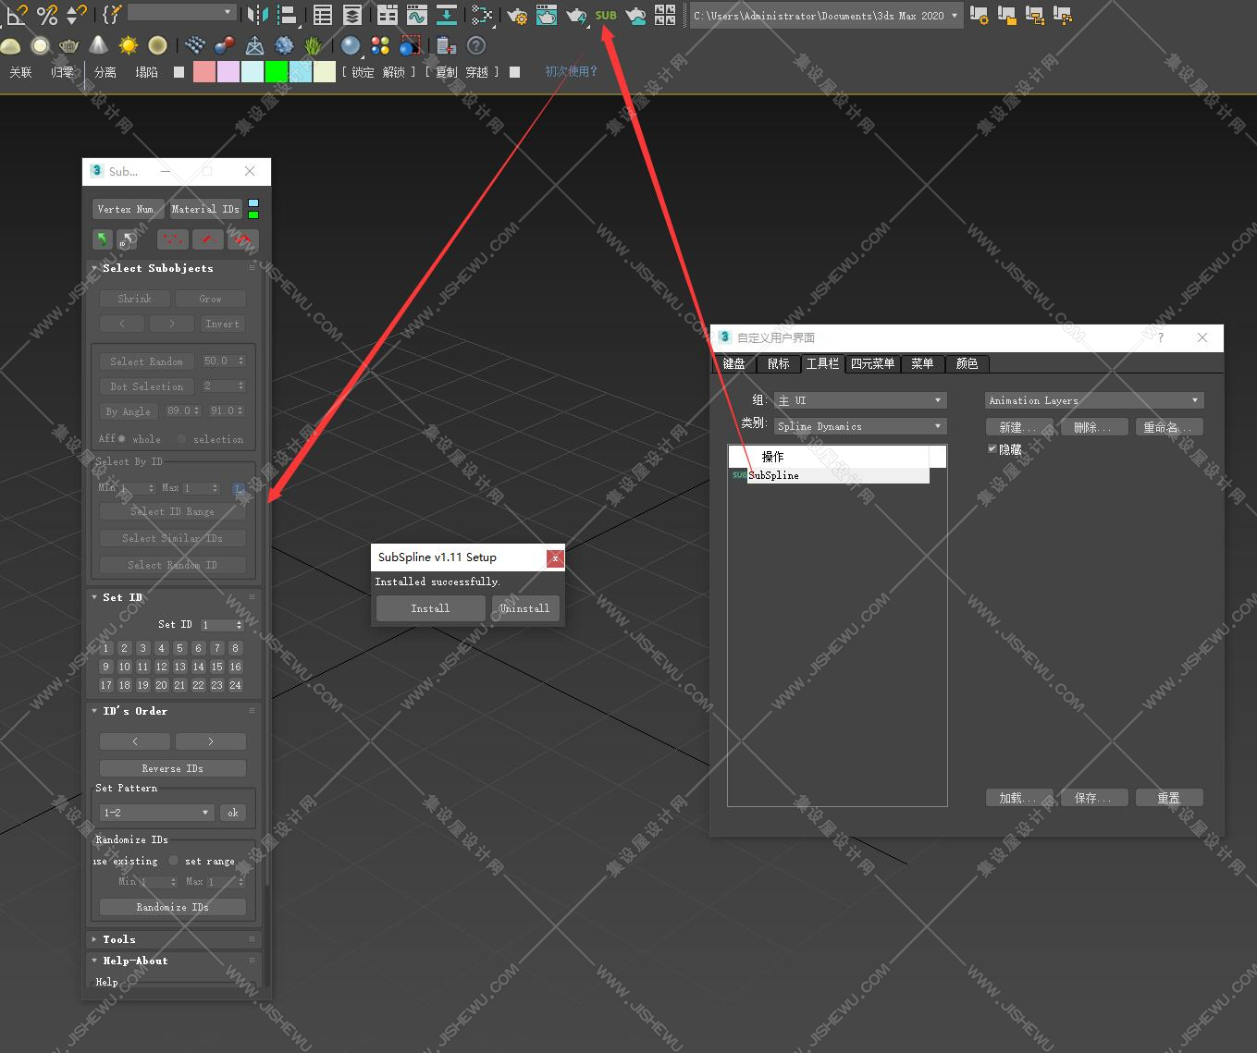Switch to the 菜单 tab

point(922,363)
